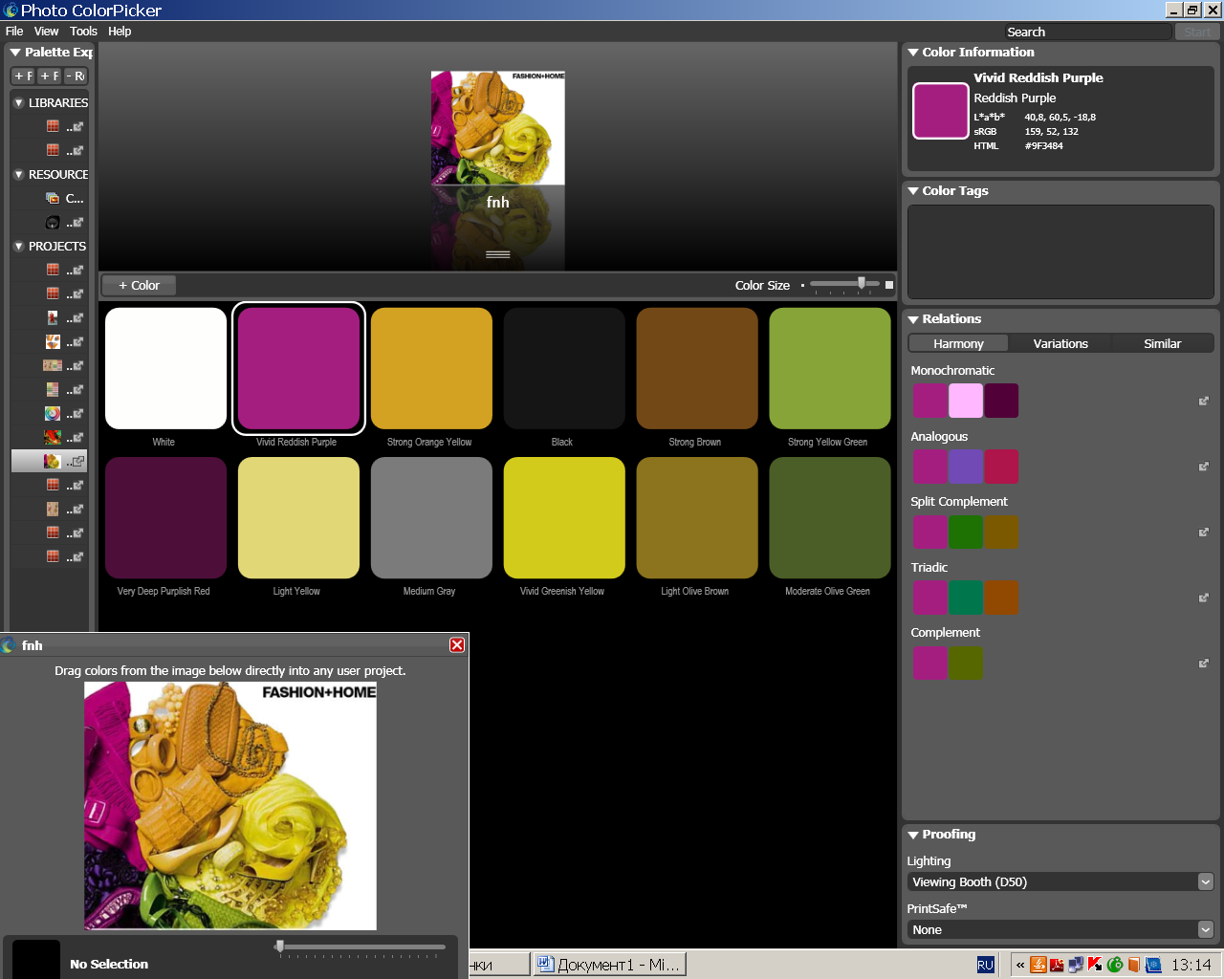Open the PrintSafe dropdown set to None
1224x979 pixels.
pos(1060,929)
